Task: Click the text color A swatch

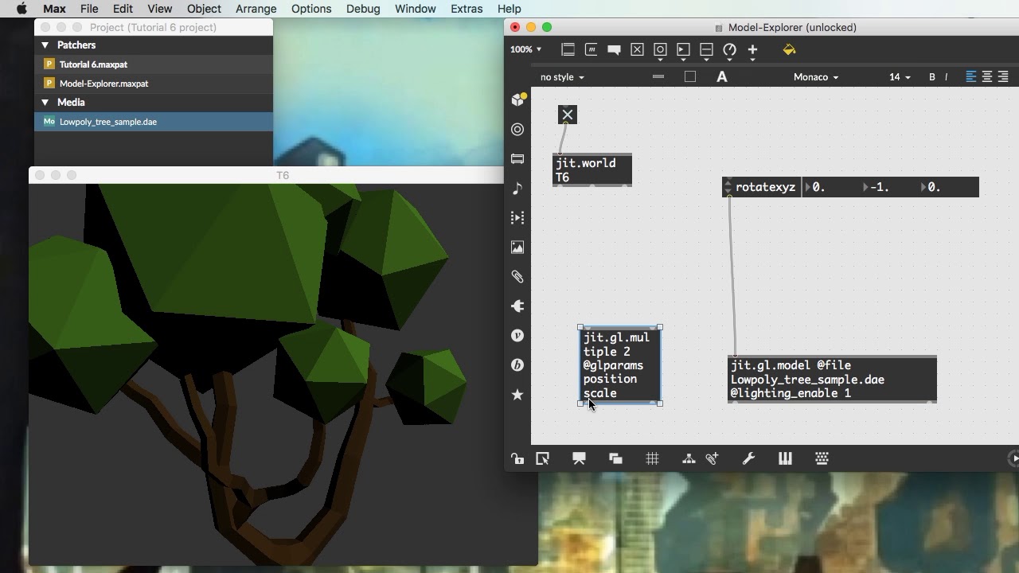Action: (x=722, y=77)
